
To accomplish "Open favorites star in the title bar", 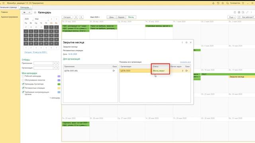I will pyautogui.click(x=223, y=3).
